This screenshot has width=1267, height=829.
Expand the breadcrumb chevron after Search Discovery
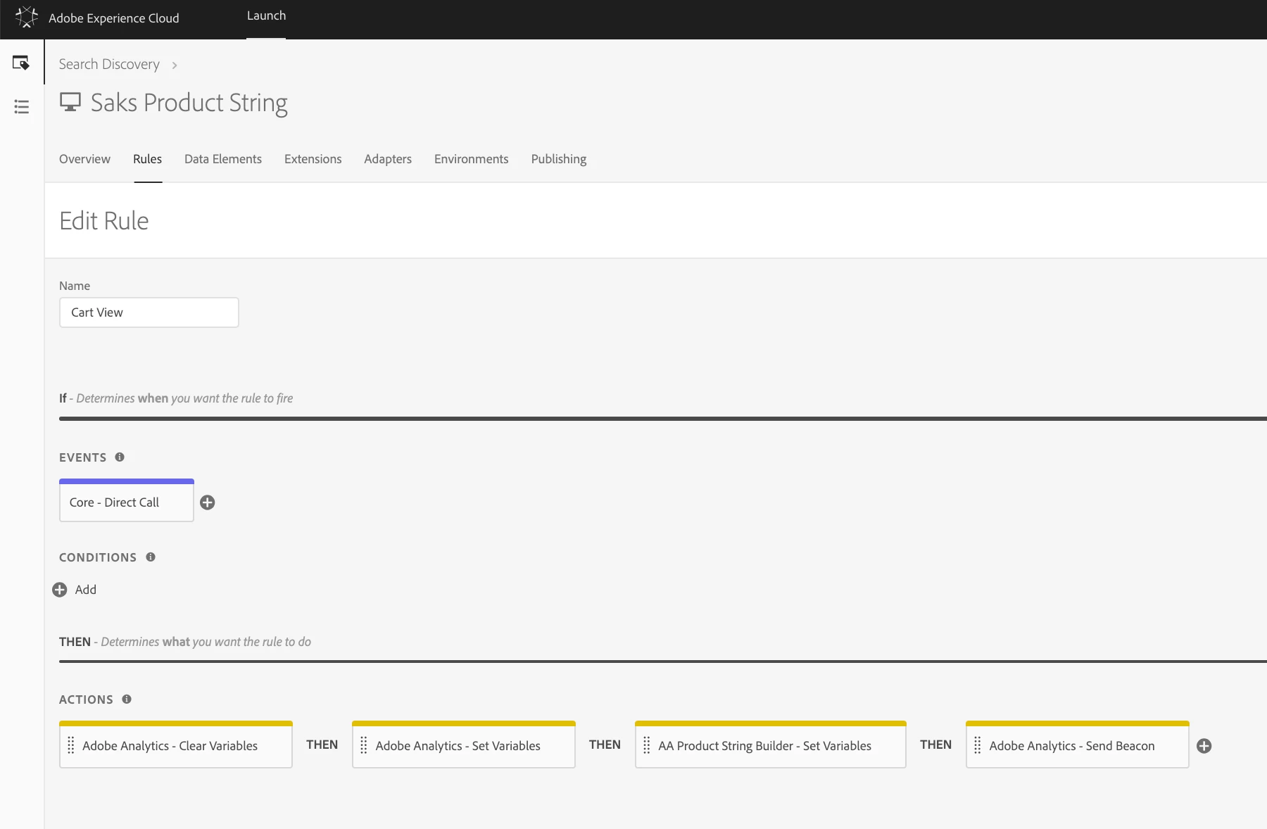click(x=175, y=65)
